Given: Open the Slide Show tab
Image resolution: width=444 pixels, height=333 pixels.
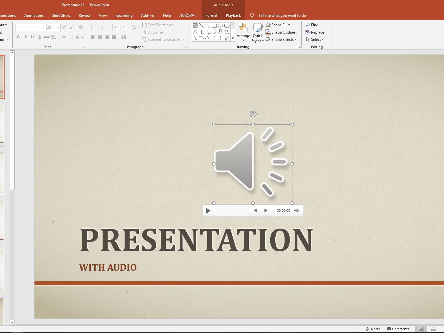Looking at the screenshot, I should click(x=61, y=15).
